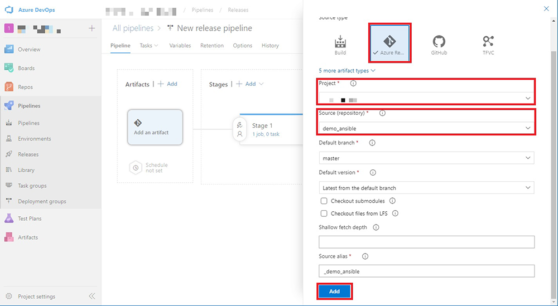Close the artifact panel with X
The width and height of the screenshot is (558, 306).
[x=546, y=9]
